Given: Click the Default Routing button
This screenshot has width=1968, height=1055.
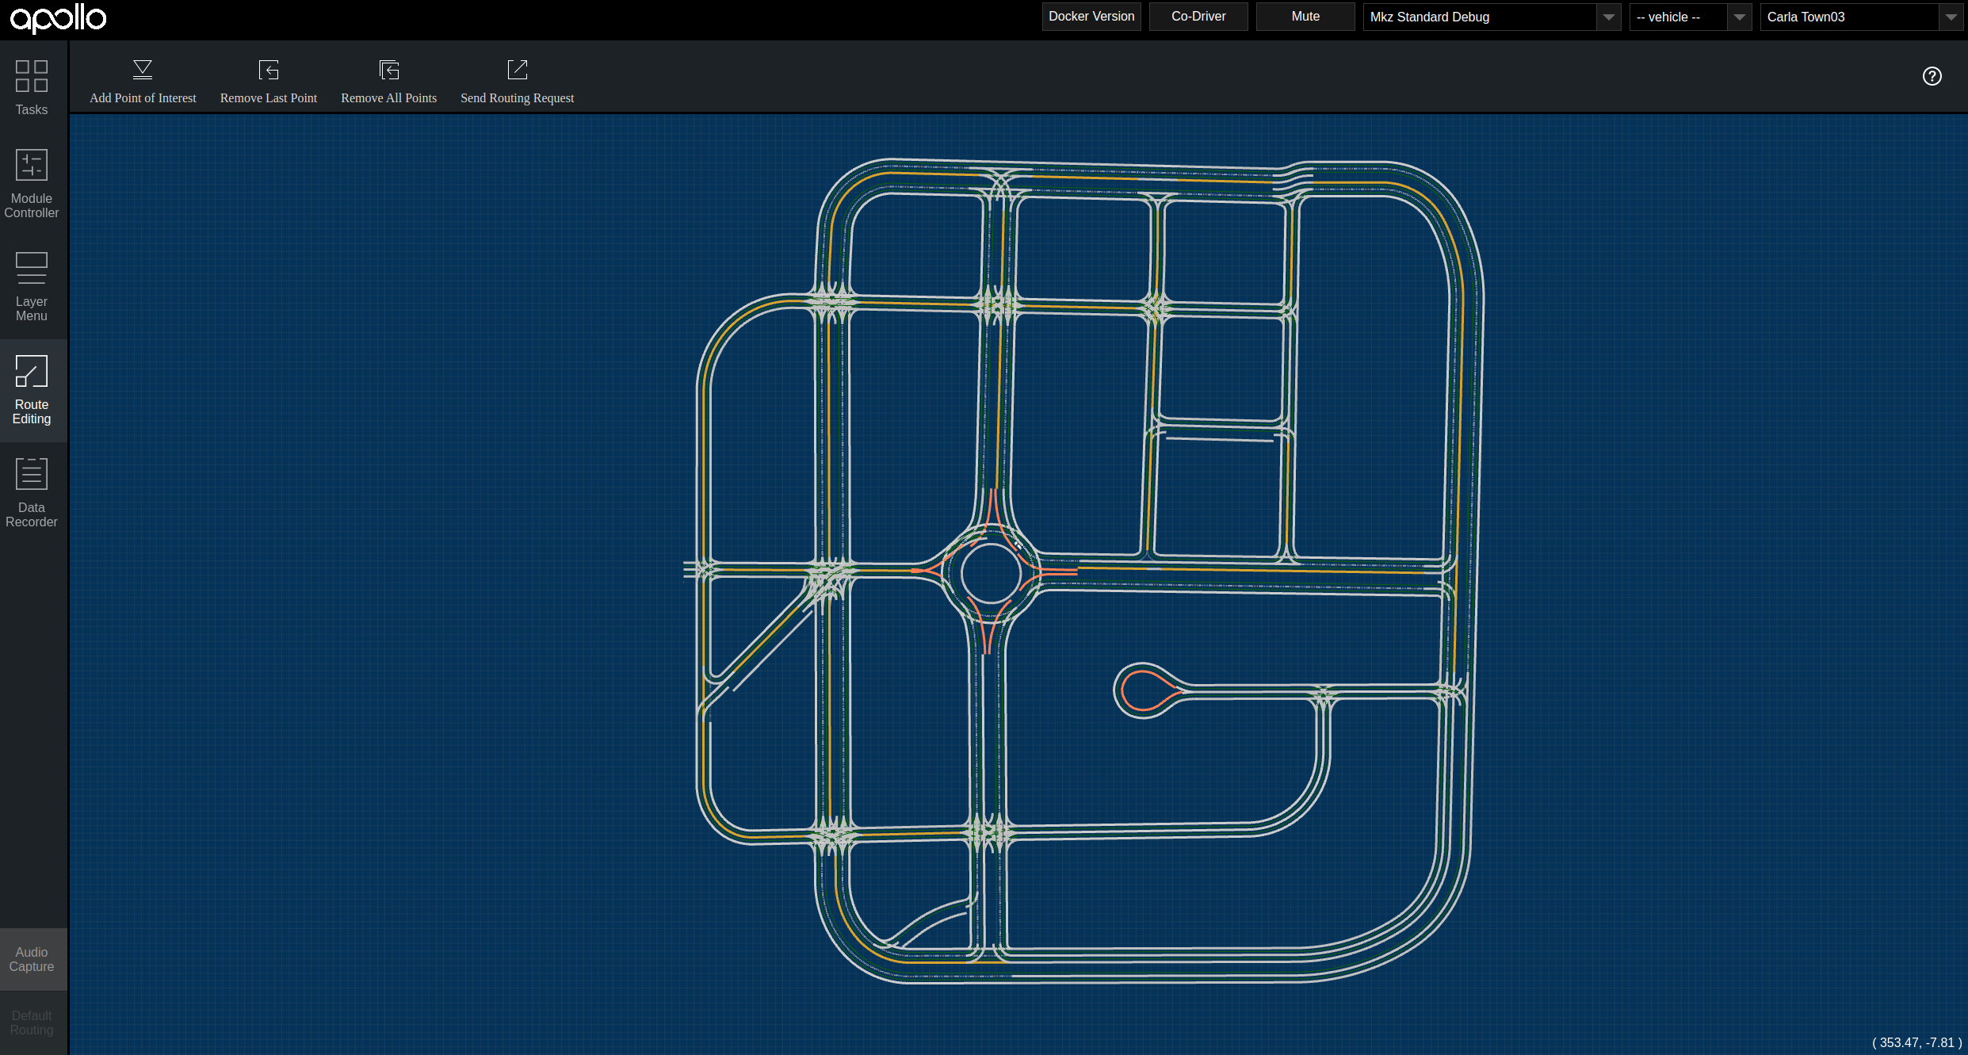Looking at the screenshot, I should coord(32,1023).
